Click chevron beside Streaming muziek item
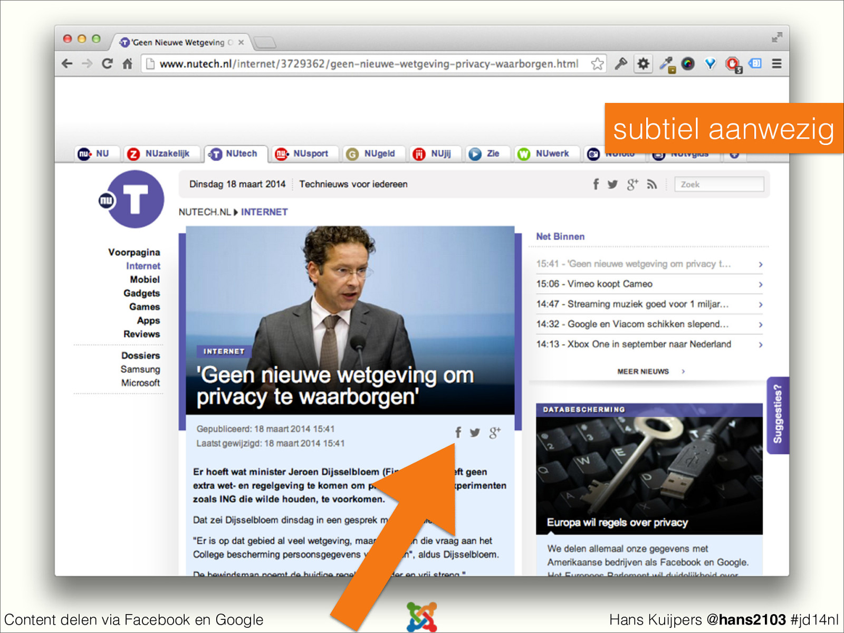Screen dimensions: 844x633 click(760, 304)
